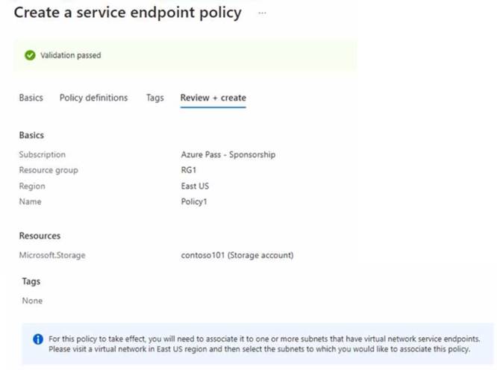The width and height of the screenshot is (497, 370).
Task: Click contoso101 (Storage account) resource entry
Action: [x=237, y=255]
